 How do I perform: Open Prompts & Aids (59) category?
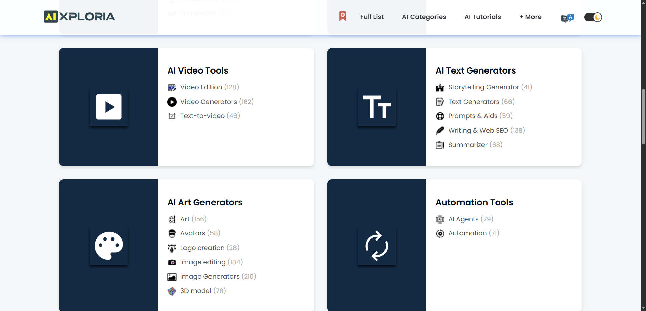tap(480, 116)
